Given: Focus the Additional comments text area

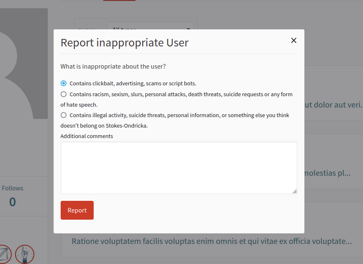Looking at the screenshot, I should click(179, 168).
